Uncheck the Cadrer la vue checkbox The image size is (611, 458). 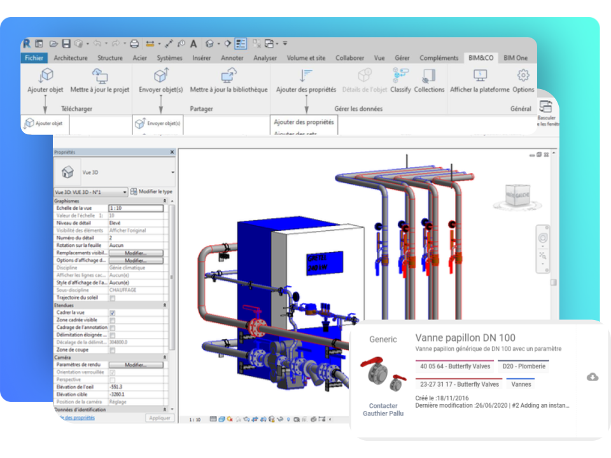pos(112,313)
